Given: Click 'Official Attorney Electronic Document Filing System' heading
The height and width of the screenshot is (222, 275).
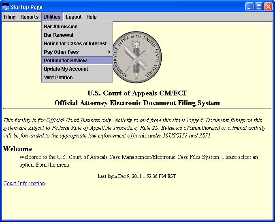Looking at the screenshot, I should click(137, 103).
